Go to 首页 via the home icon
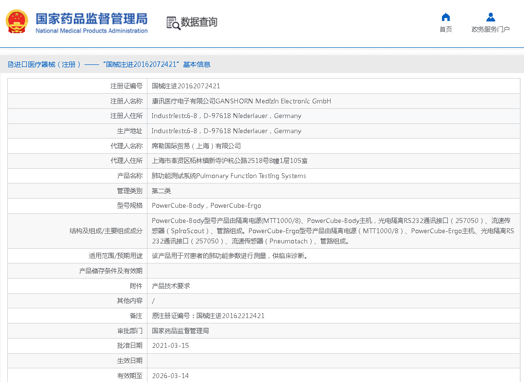This screenshot has width=524, height=382. [x=446, y=17]
